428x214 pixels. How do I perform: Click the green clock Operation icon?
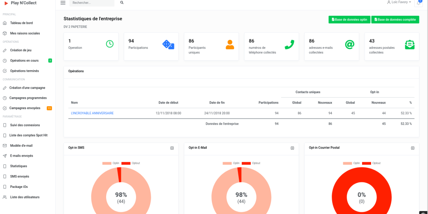[110, 44]
